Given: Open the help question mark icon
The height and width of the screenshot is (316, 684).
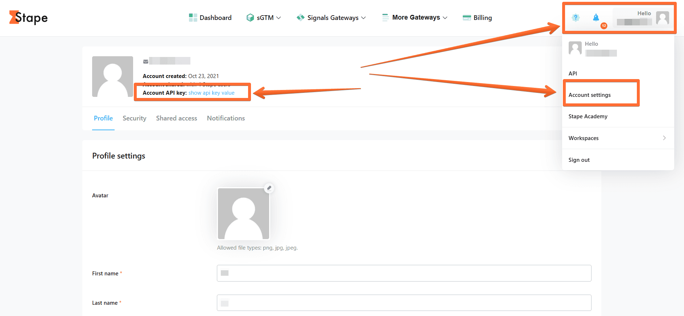Looking at the screenshot, I should pyautogui.click(x=576, y=17).
